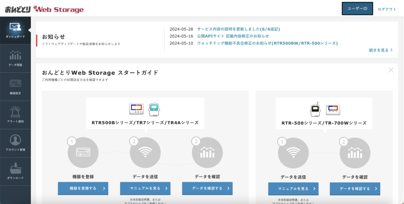Open アカウント管理 user icon in sidebar

pos(15,140)
